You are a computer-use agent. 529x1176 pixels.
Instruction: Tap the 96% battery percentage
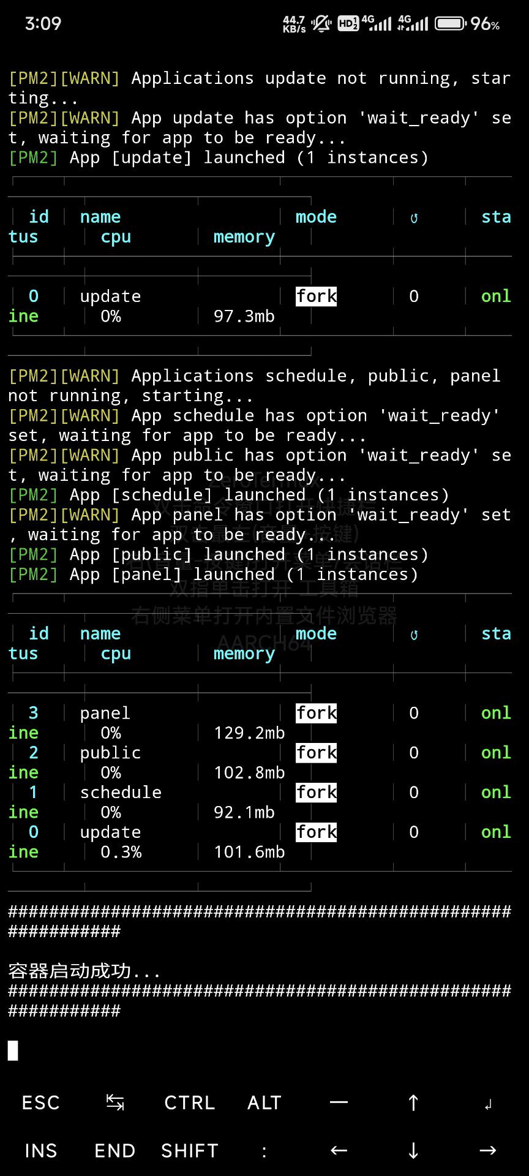click(x=486, y=24)
